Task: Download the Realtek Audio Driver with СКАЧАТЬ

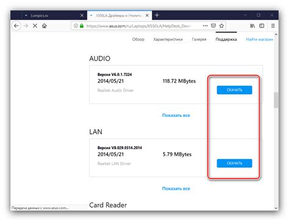Action: coord(235,90)
